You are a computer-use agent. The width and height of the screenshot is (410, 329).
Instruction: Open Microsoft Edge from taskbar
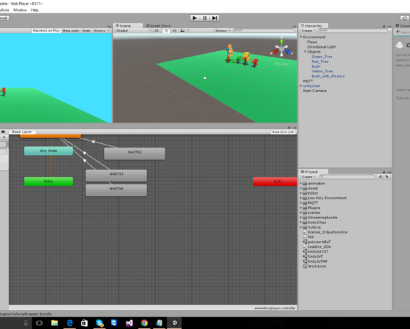pyautogui.click(x=70, y=323)
